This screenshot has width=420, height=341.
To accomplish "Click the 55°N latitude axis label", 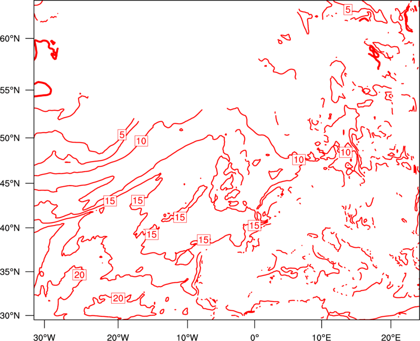I will [x=10, y=90].
